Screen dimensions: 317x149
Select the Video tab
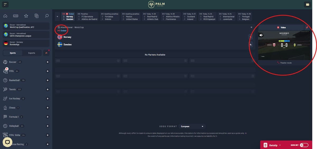[x=281, y=27]
